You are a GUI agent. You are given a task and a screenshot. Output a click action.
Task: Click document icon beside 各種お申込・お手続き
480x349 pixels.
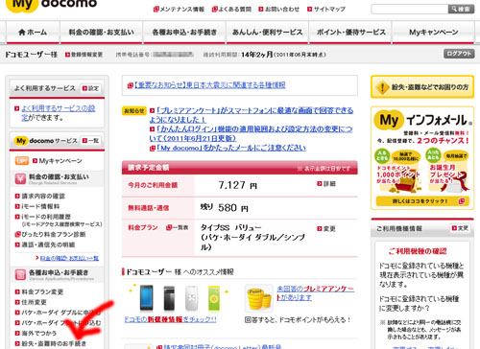[20, 274]
